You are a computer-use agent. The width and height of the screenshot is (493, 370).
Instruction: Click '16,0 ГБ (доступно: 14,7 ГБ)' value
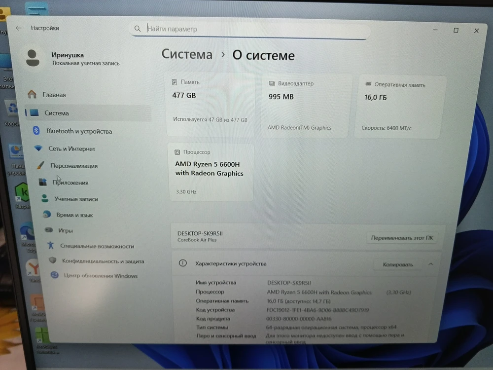(299, 301)
